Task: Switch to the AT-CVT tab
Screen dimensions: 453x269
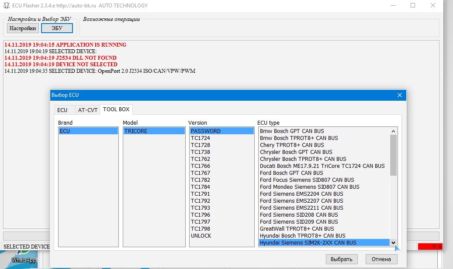Action: click(x=87, y=110)
